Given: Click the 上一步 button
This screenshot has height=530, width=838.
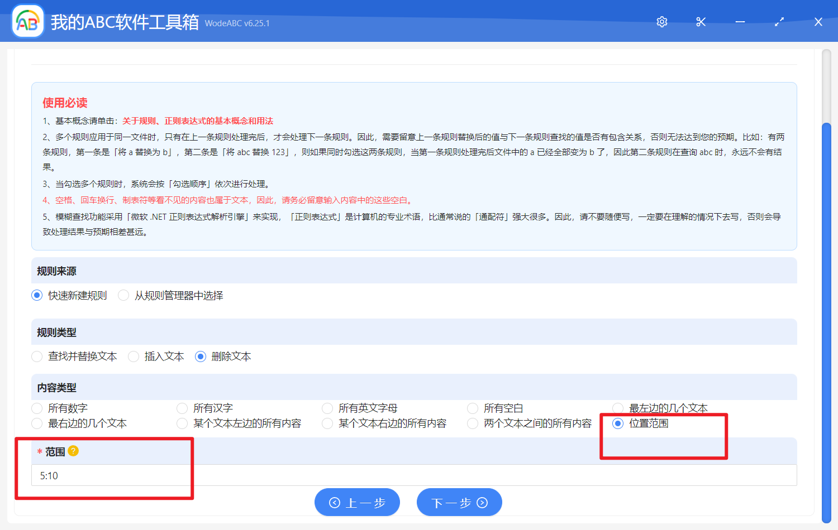Looking at the screenshot, I should (x=357, y=502).
